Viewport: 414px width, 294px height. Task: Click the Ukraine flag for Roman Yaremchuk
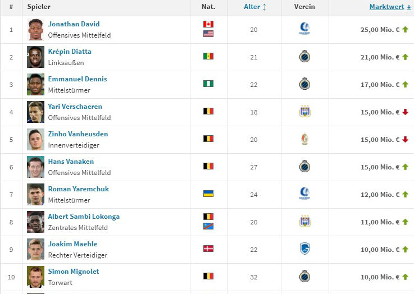click(208, 194)
